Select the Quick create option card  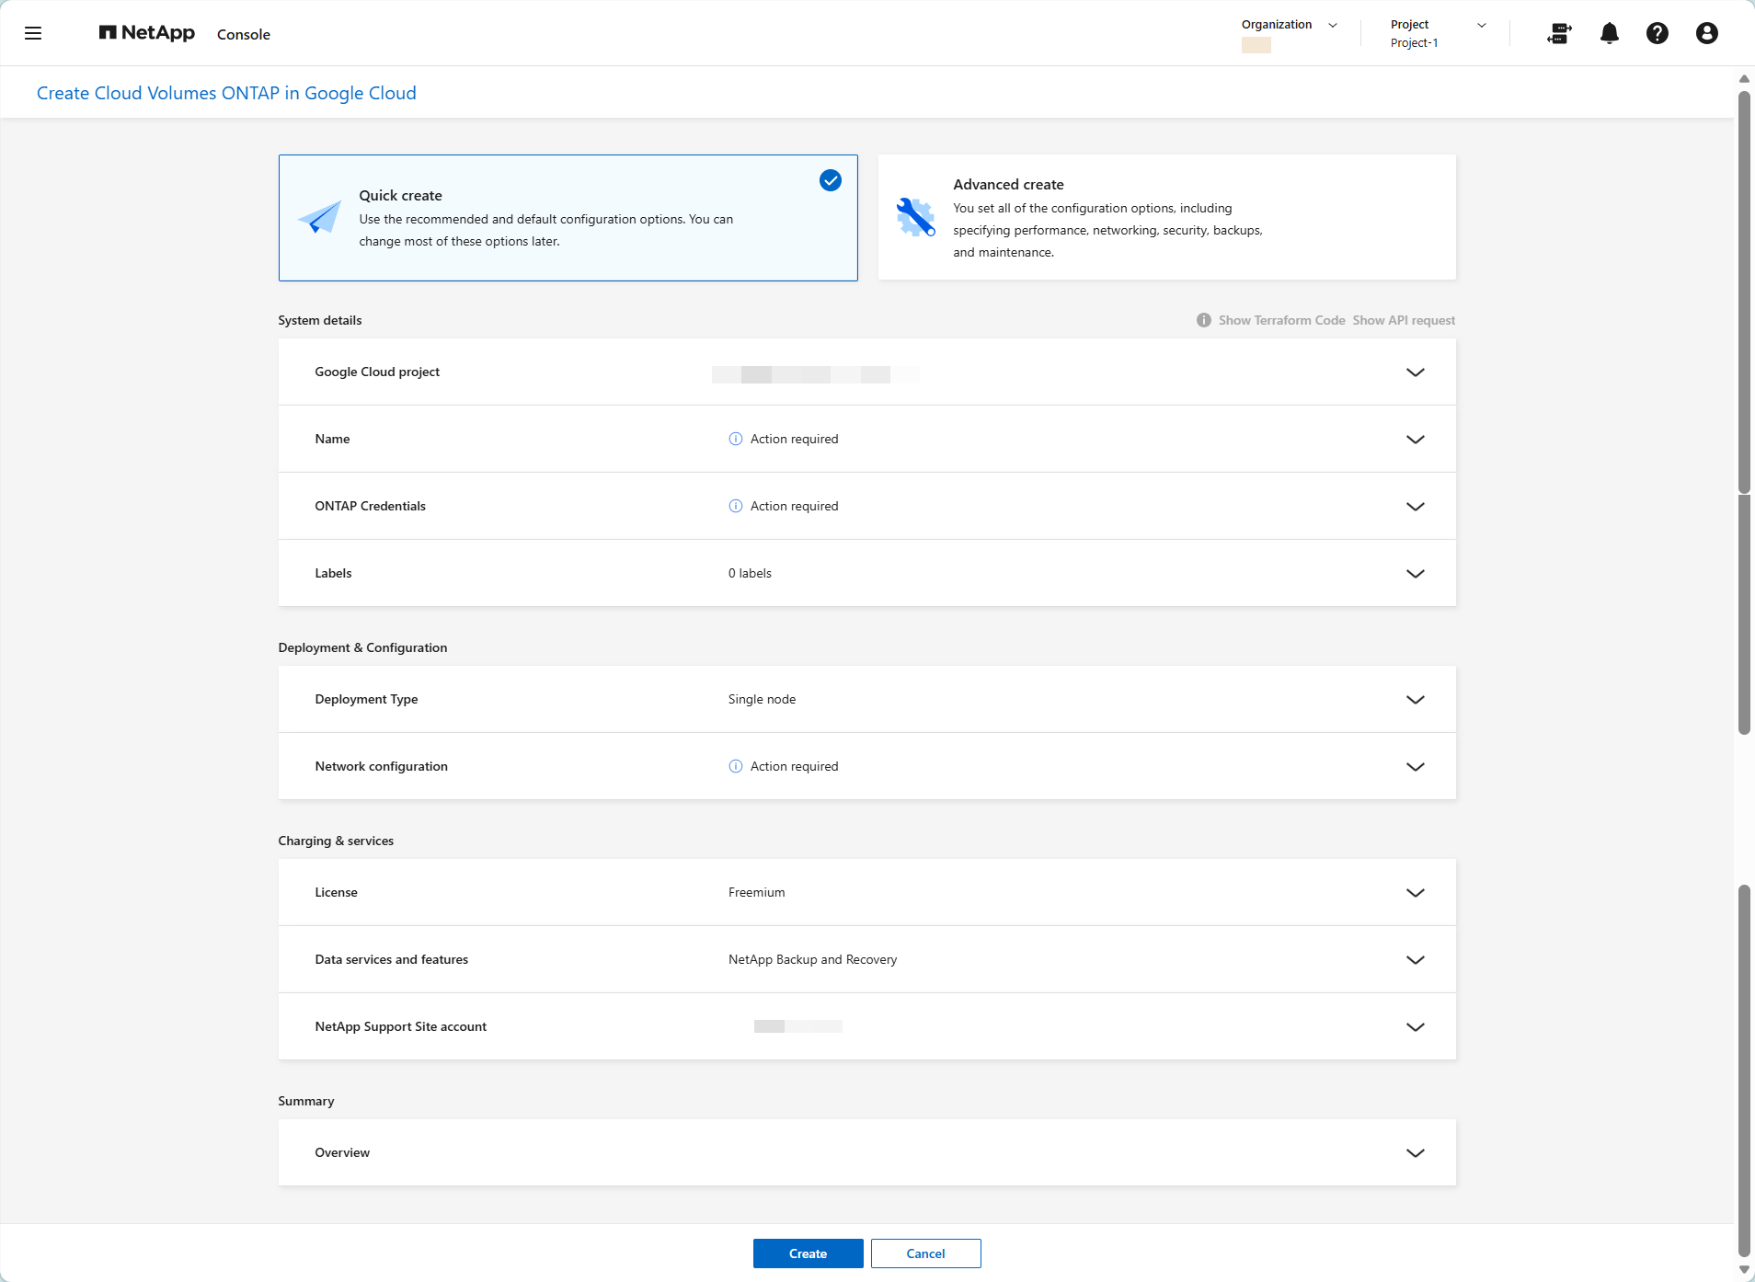(568, 218)
